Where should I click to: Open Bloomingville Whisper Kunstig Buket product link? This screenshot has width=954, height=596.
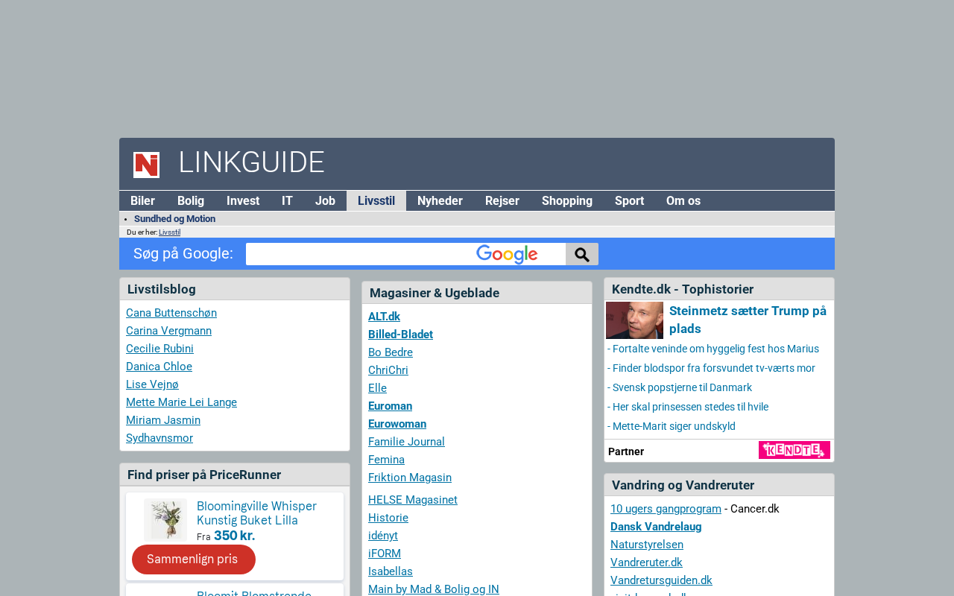click(256, 513)
